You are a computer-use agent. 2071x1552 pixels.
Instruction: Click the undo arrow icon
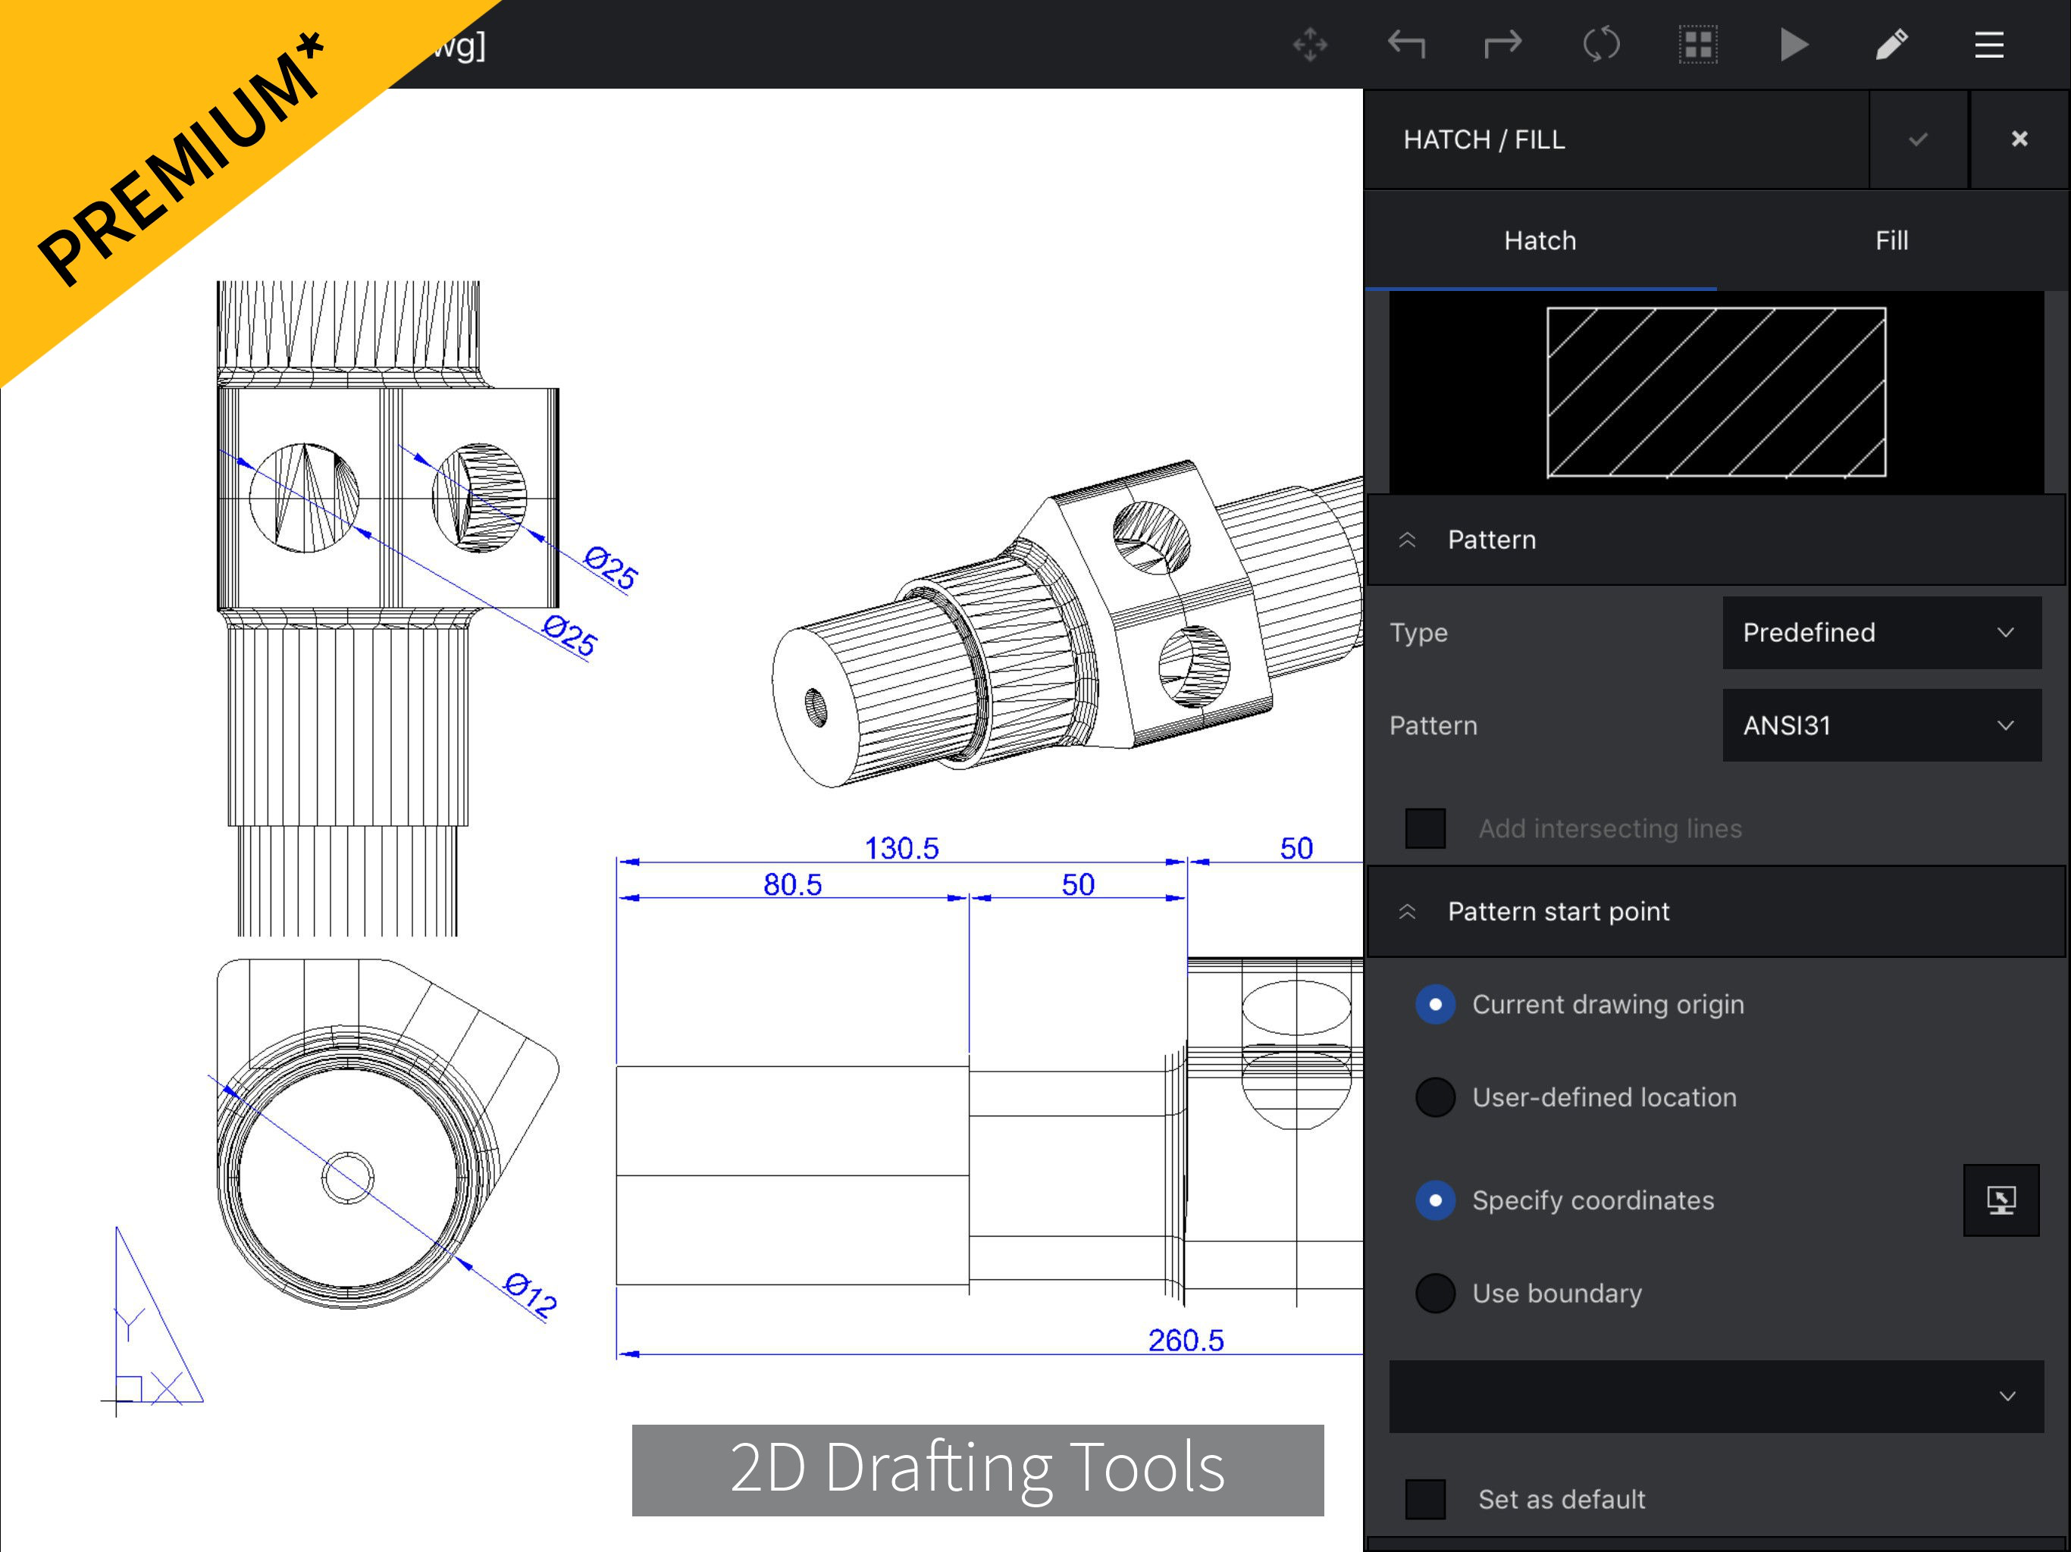[x=1406, y=44]
